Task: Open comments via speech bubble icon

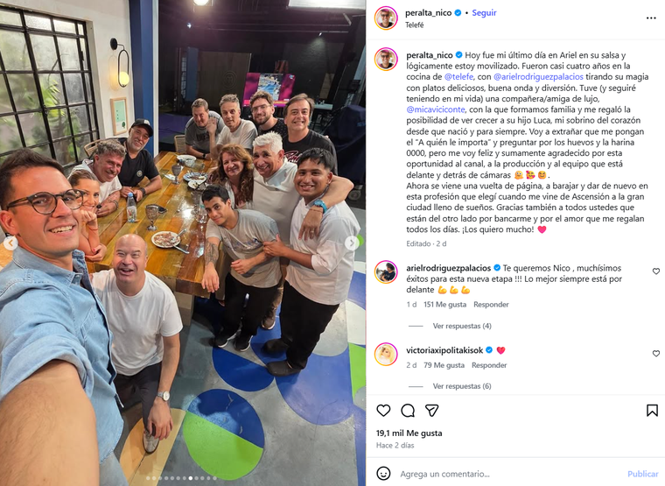Action: (408, 411)
